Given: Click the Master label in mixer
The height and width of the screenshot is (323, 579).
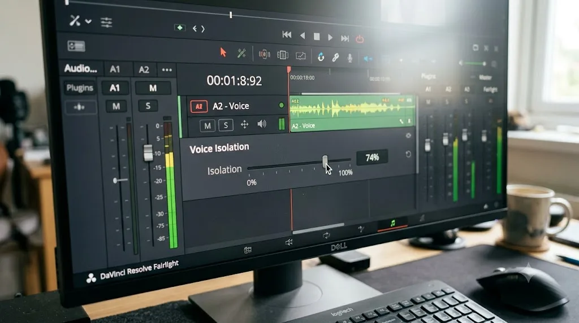Looking at the screenshot, I should [485, 77].
